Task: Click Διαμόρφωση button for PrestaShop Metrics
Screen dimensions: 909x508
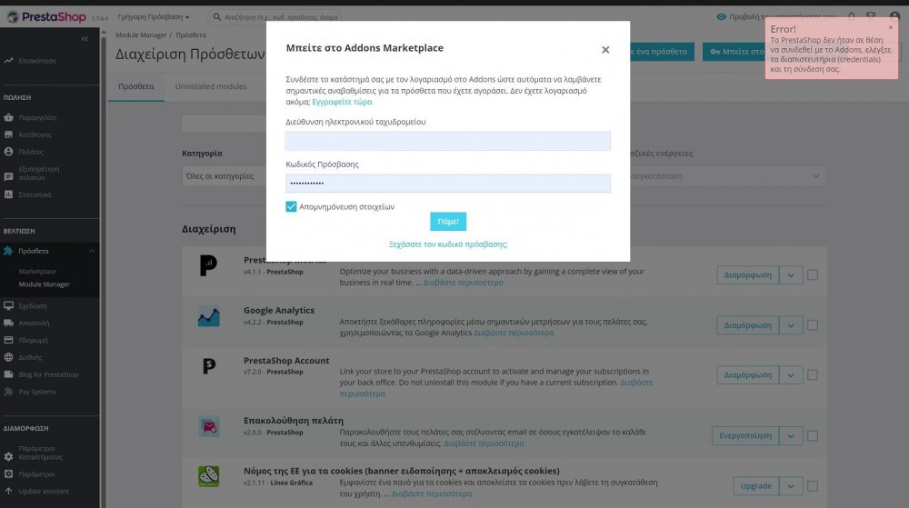Action: tap(748, 275)
